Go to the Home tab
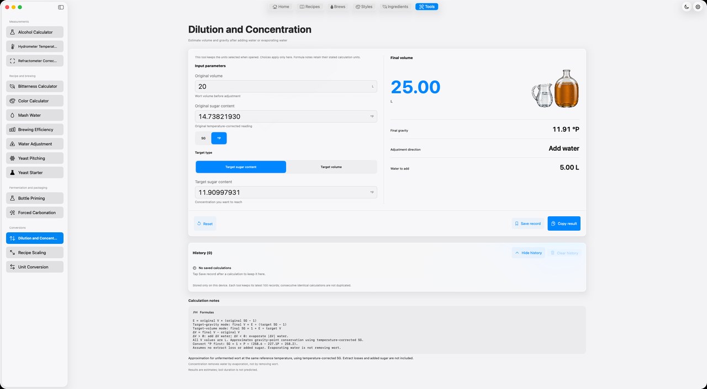The image size is (707, 389). 281,7
